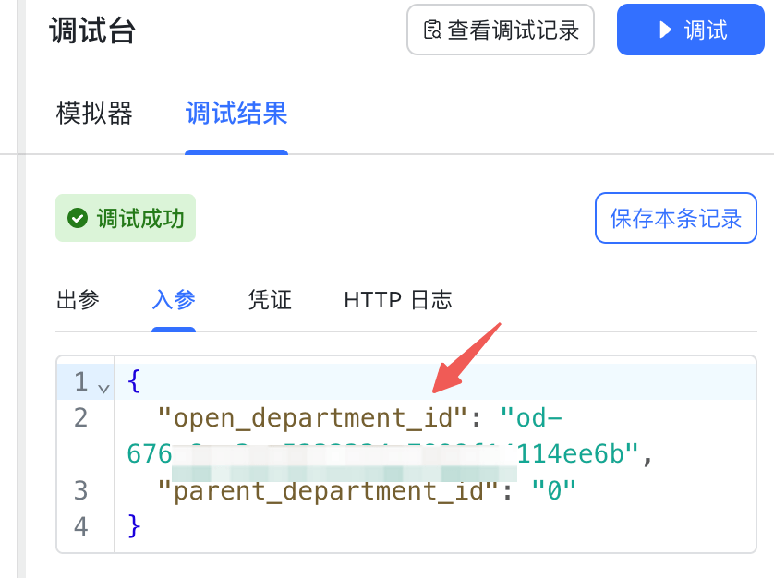
Task: Switch to the 凭证 tab
Action: pyautogui.click(x=270, y=299)
